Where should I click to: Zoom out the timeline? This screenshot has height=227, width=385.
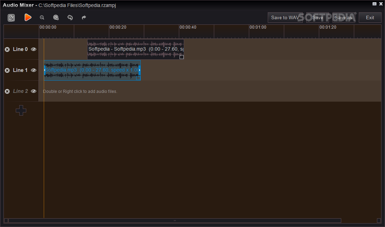(42, 17)
